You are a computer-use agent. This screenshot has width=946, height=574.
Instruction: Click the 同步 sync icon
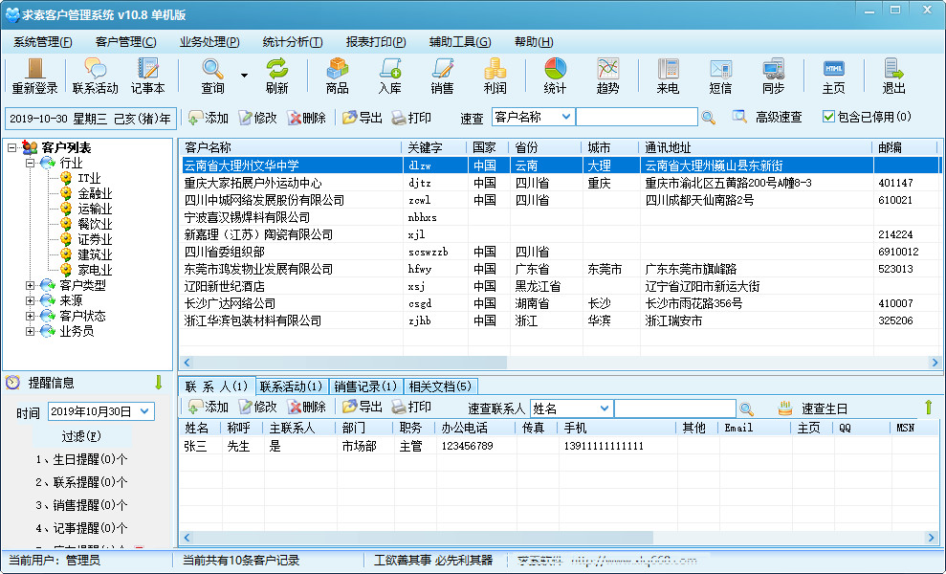tap(772, 77)
